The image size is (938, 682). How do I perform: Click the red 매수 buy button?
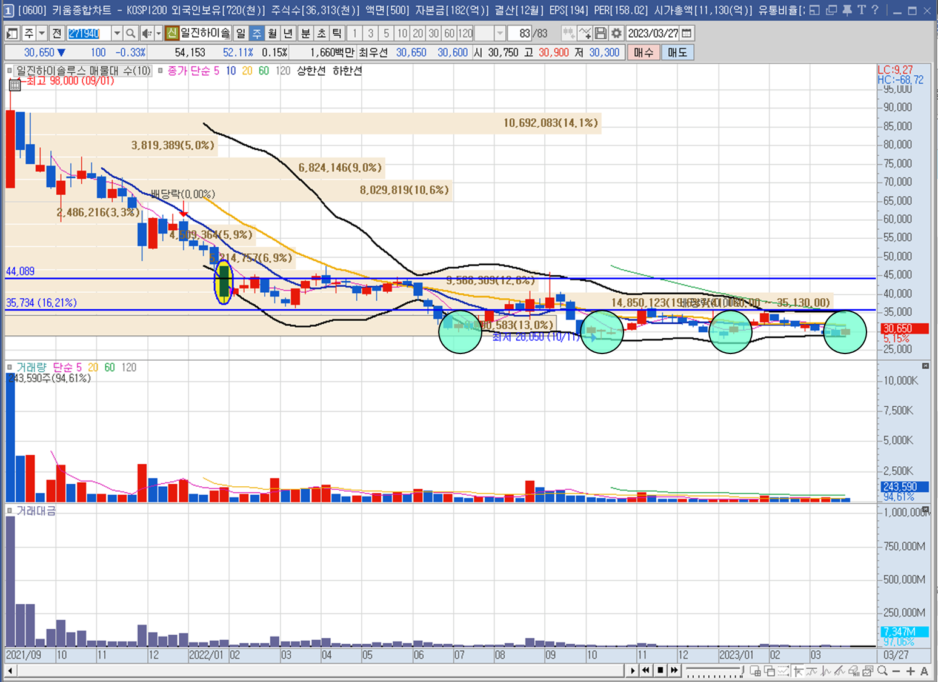pyautogui.click(x=644, y=53)
